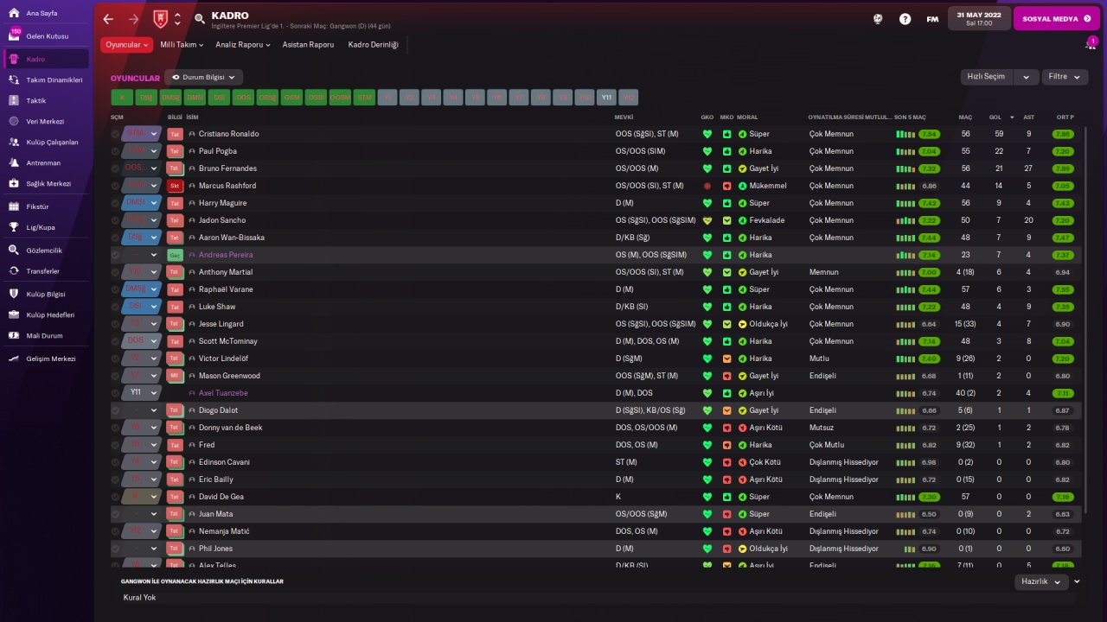Open Edinson Cavani's player profile
Screen dimensions: 1107x622
tap(224, 462)
